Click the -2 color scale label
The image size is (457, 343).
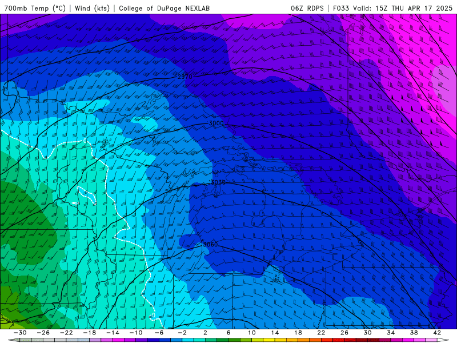point(182,333)
